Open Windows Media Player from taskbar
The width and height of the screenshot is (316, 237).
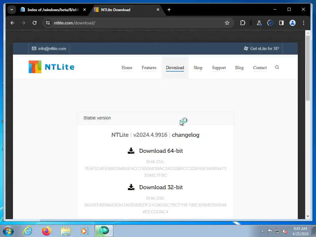(x=84, y=231)
